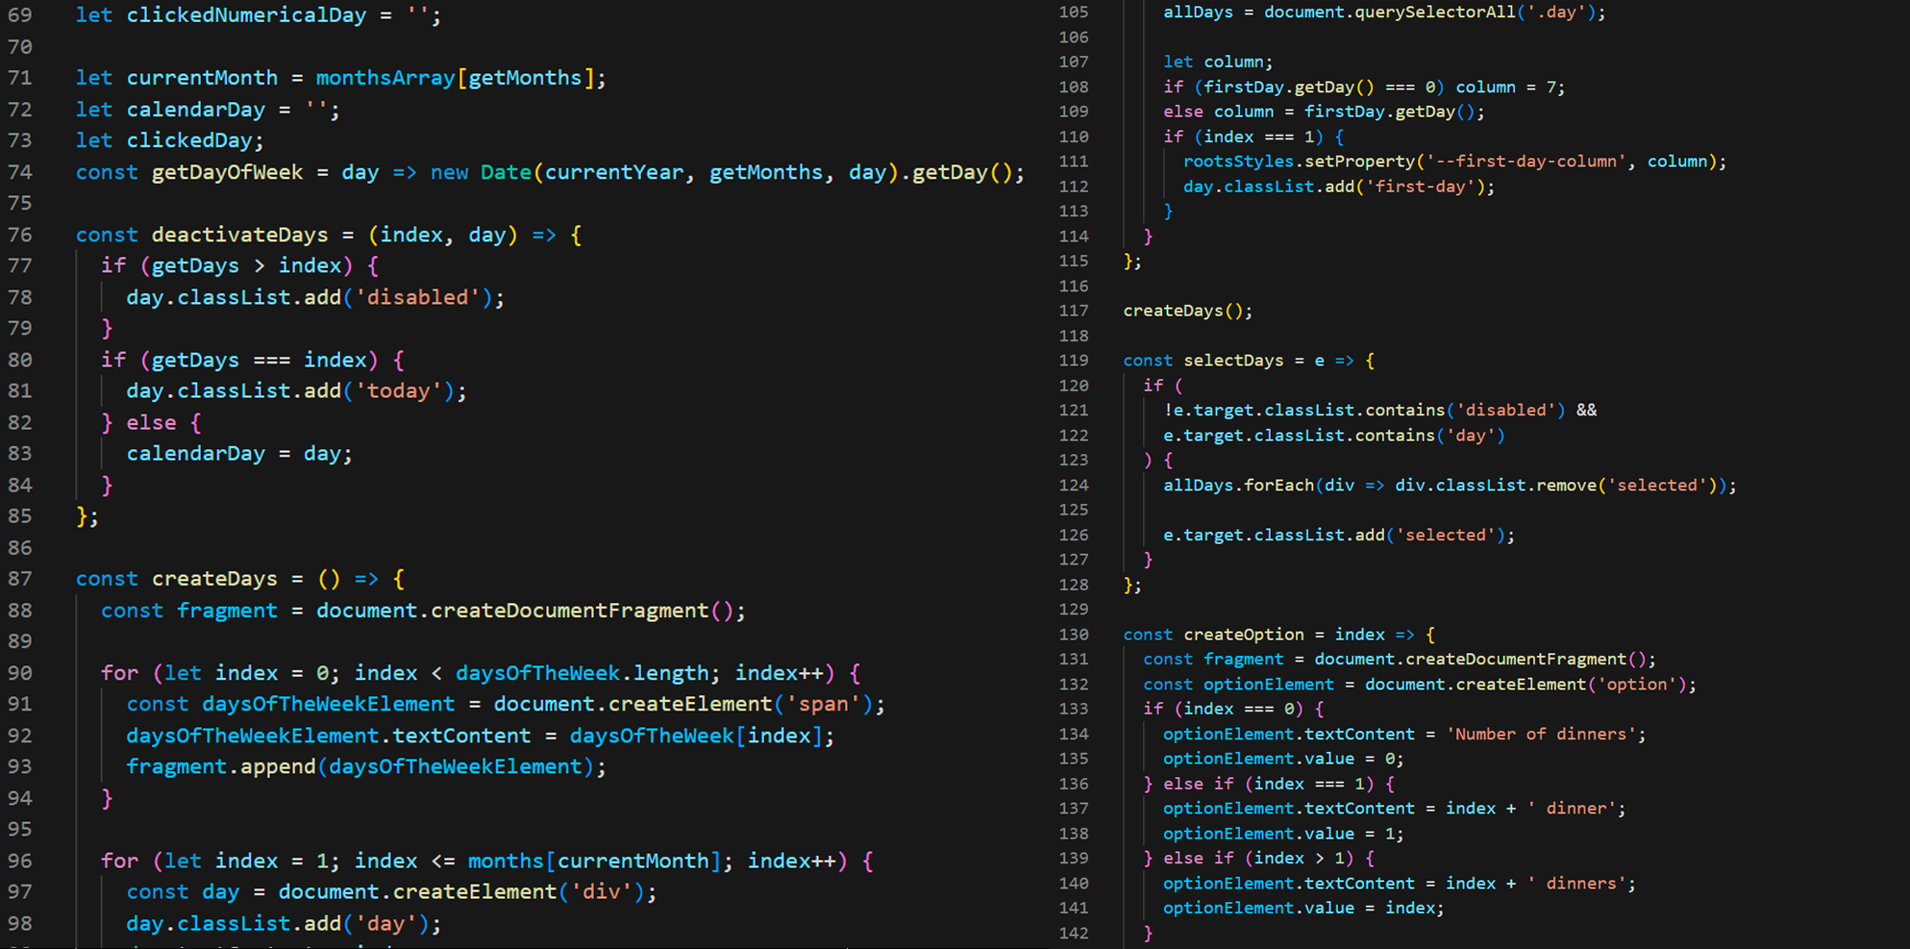Click the 'today' string on line 81

point(399,391)
